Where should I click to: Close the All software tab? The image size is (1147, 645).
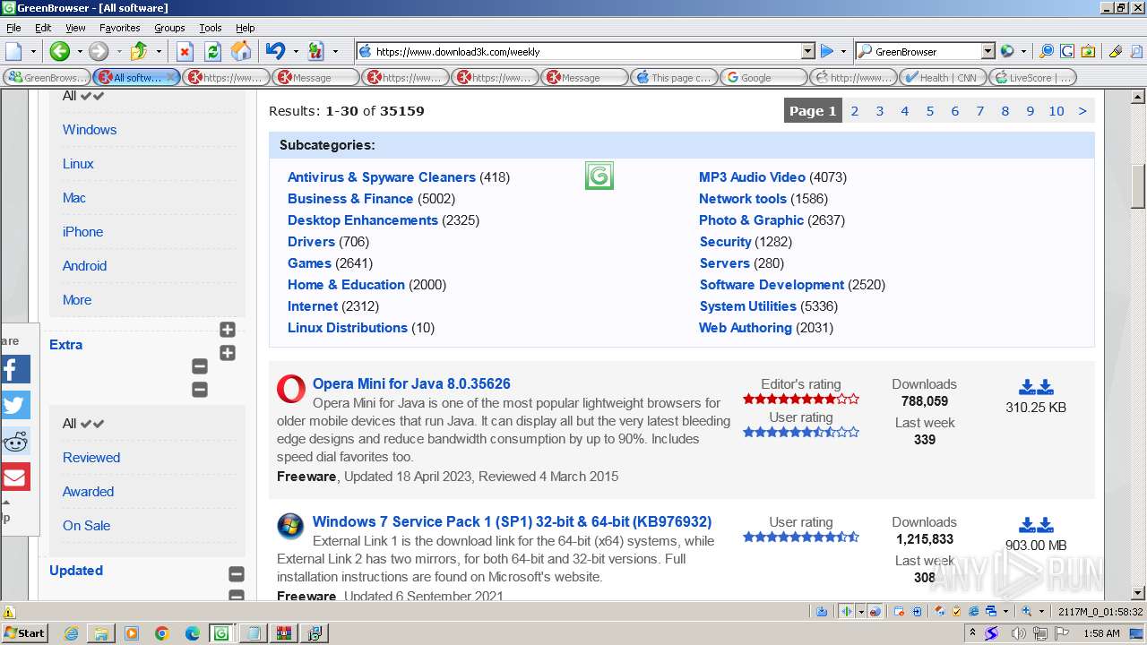point(170,77)
